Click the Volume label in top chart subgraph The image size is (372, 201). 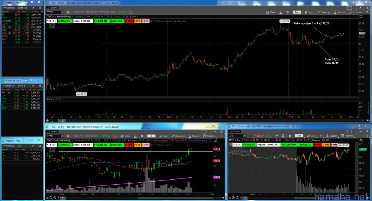tap(50, 99)
